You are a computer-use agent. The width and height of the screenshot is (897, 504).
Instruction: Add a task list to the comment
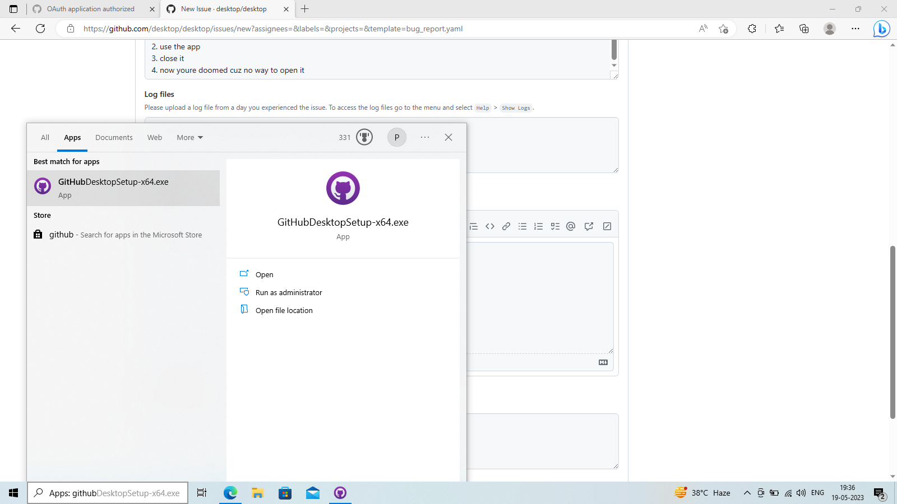(x=555, y=226)
